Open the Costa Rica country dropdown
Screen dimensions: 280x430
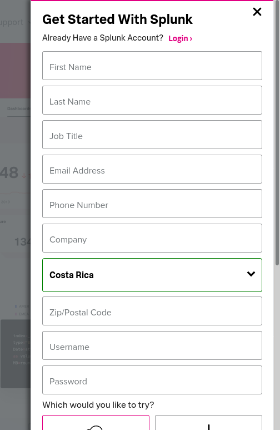point(152,275)
